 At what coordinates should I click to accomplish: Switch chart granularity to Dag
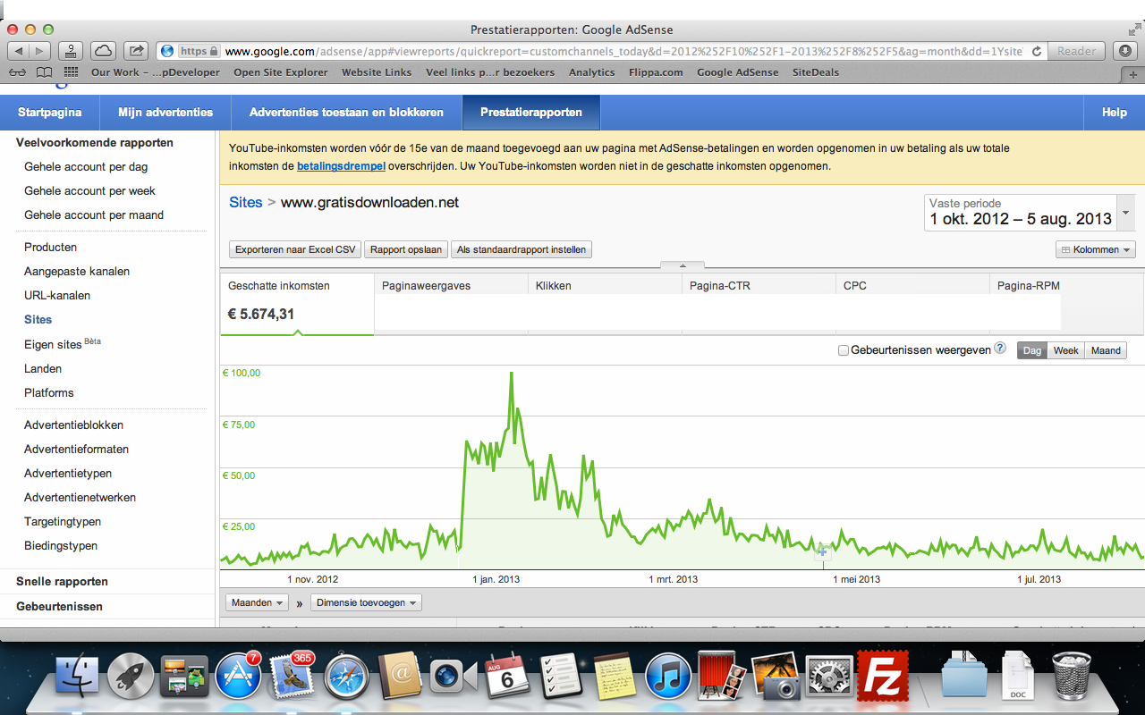click(1032, 350)
